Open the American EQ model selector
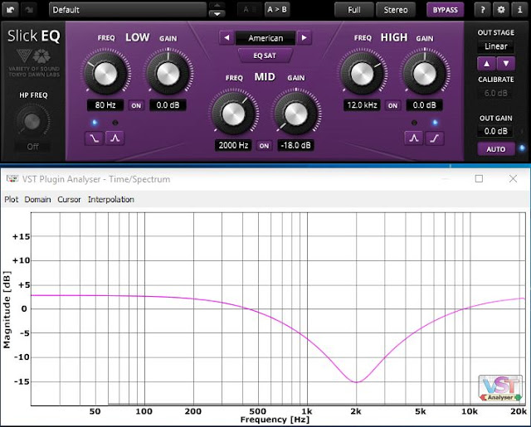 point(265,38)
